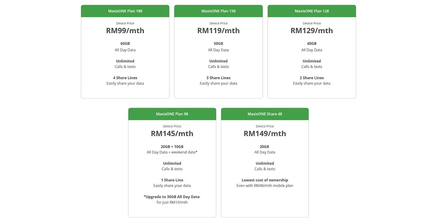Click the RM99/mth device price
437x221 pixels.
(125, 31)
